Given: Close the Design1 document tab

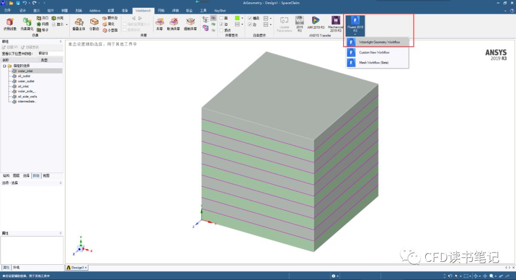Looking at the screenshot, I should (86, 268).
